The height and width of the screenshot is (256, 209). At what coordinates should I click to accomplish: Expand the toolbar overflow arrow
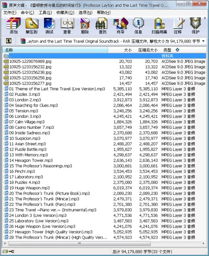(x=205, y=18)
